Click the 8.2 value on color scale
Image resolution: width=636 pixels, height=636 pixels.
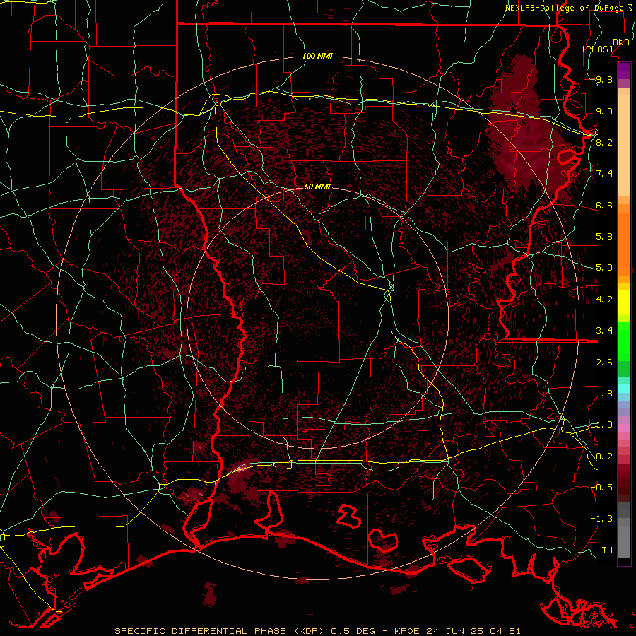tap(604, 142)
